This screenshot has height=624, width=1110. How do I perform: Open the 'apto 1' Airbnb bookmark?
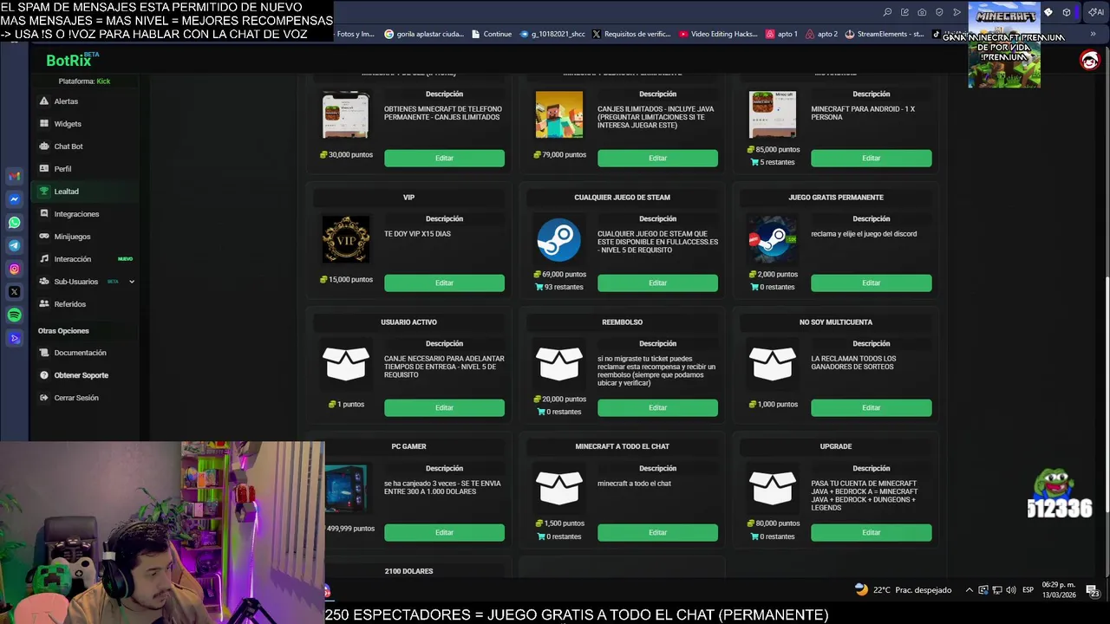[781, 34]
